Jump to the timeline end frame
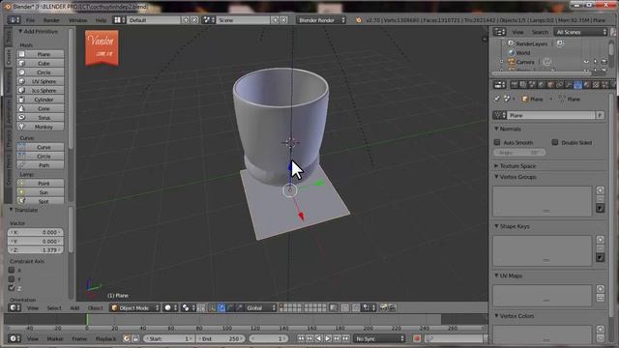The height and width of the screenshot is (348, 619). point(345,338)
